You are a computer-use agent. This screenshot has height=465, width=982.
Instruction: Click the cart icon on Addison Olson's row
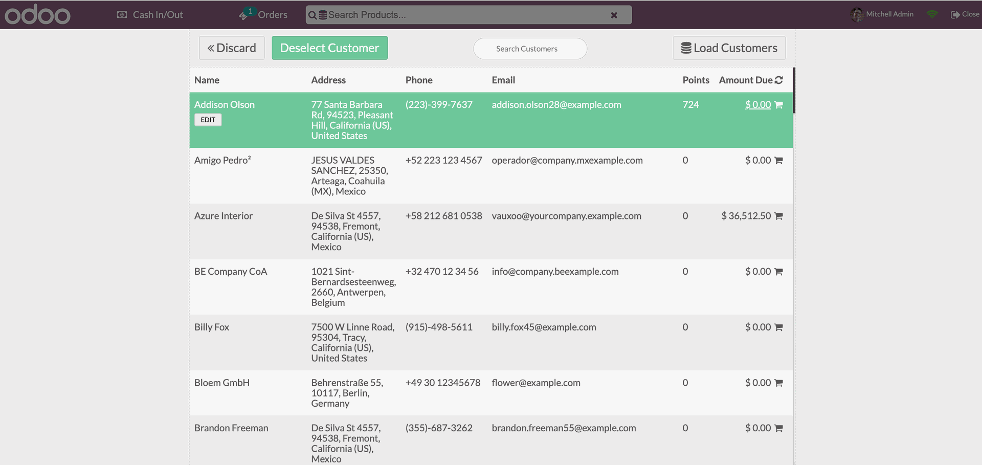coord(778,104)
